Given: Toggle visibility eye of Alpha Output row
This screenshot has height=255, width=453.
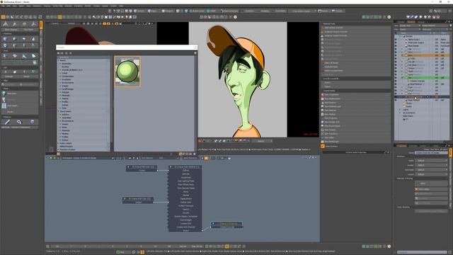Looking at the screenshot, I should pyautogui.click(x=396, y=40).
